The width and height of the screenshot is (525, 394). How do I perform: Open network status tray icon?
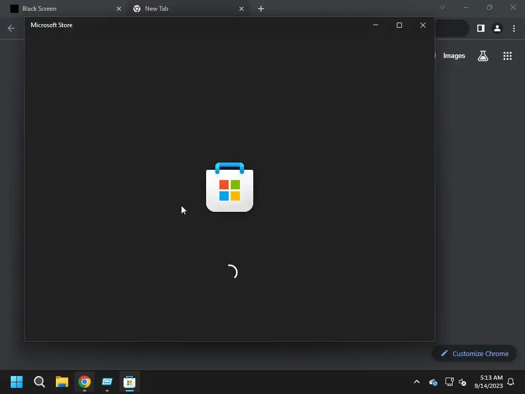449,382
